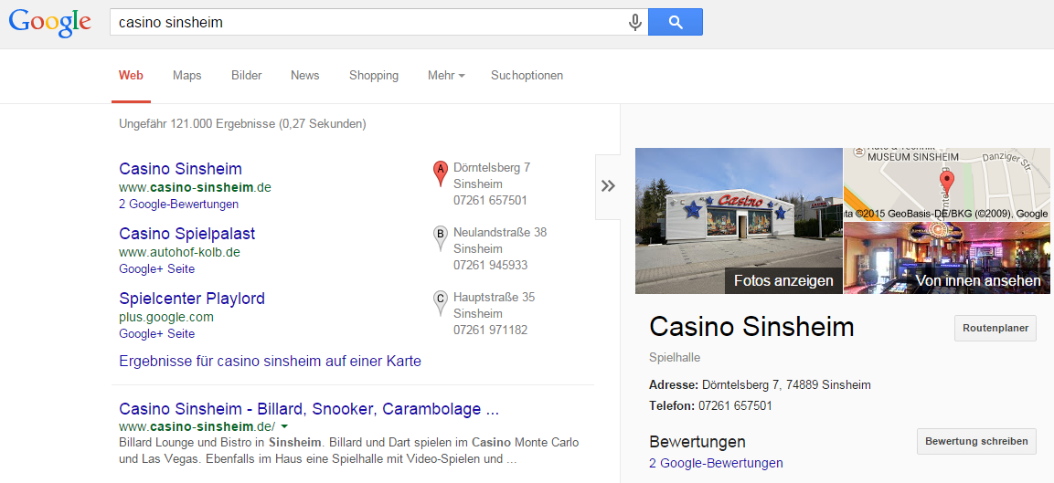Expand the green arrow next to casino-sinsheim.de/

285,426
